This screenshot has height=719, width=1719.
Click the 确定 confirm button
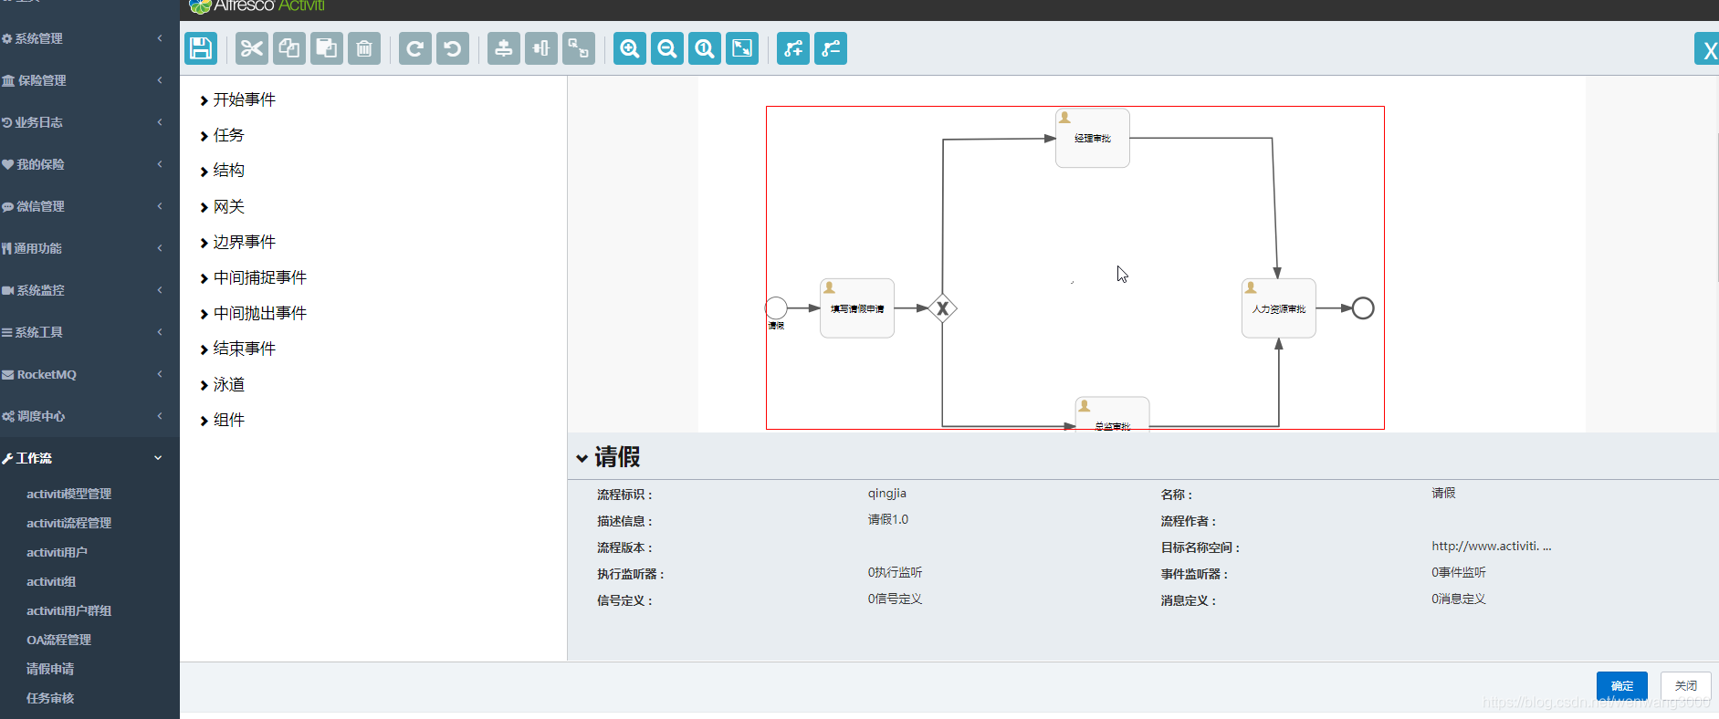tap(1622, 685)
